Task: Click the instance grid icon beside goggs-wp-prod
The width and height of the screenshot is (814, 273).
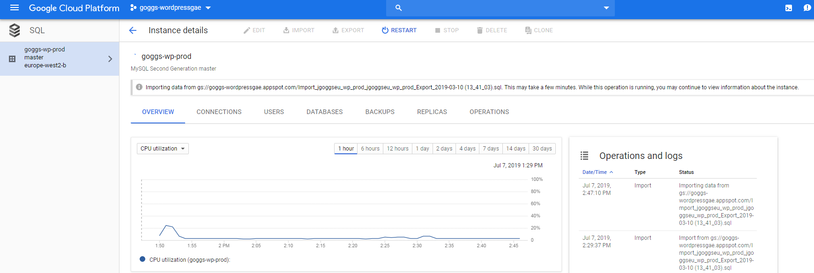Action: (x=12, y=59)
